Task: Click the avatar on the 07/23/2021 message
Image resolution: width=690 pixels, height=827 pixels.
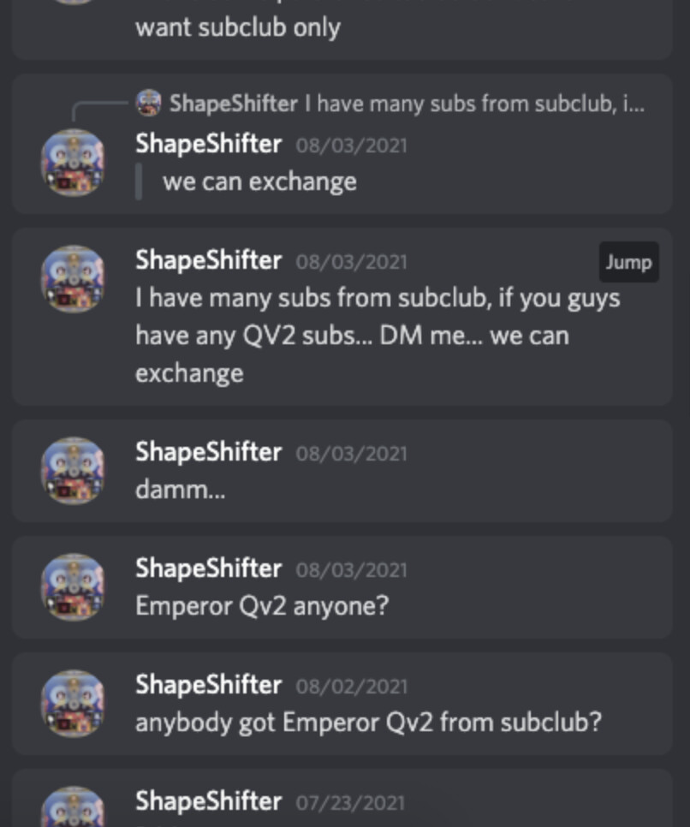Action: [73, 808]
